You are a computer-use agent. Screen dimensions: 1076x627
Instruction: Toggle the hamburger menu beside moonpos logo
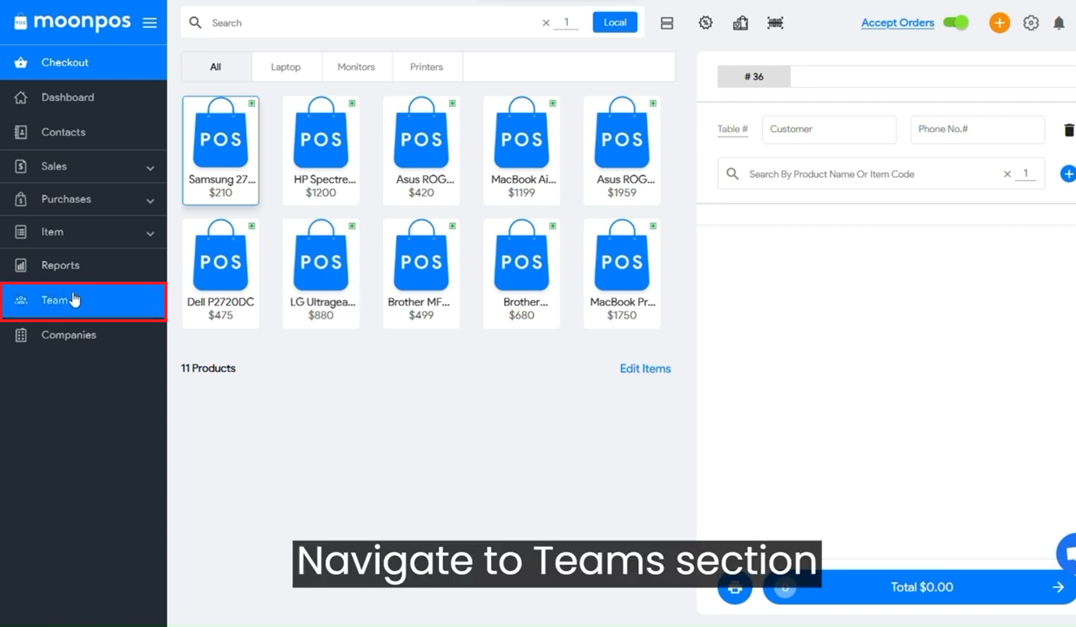coord(150,23)
